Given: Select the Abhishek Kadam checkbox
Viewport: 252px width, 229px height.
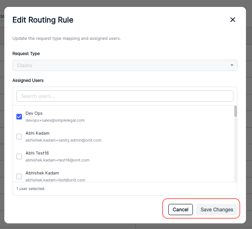Looking at the screenshot, I should pos(19,176).
